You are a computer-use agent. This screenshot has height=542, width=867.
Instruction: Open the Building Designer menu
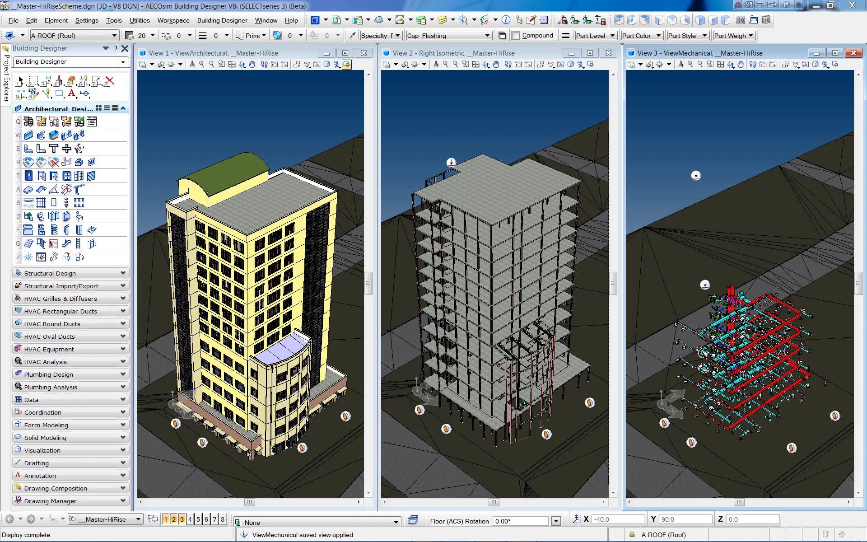222,20
